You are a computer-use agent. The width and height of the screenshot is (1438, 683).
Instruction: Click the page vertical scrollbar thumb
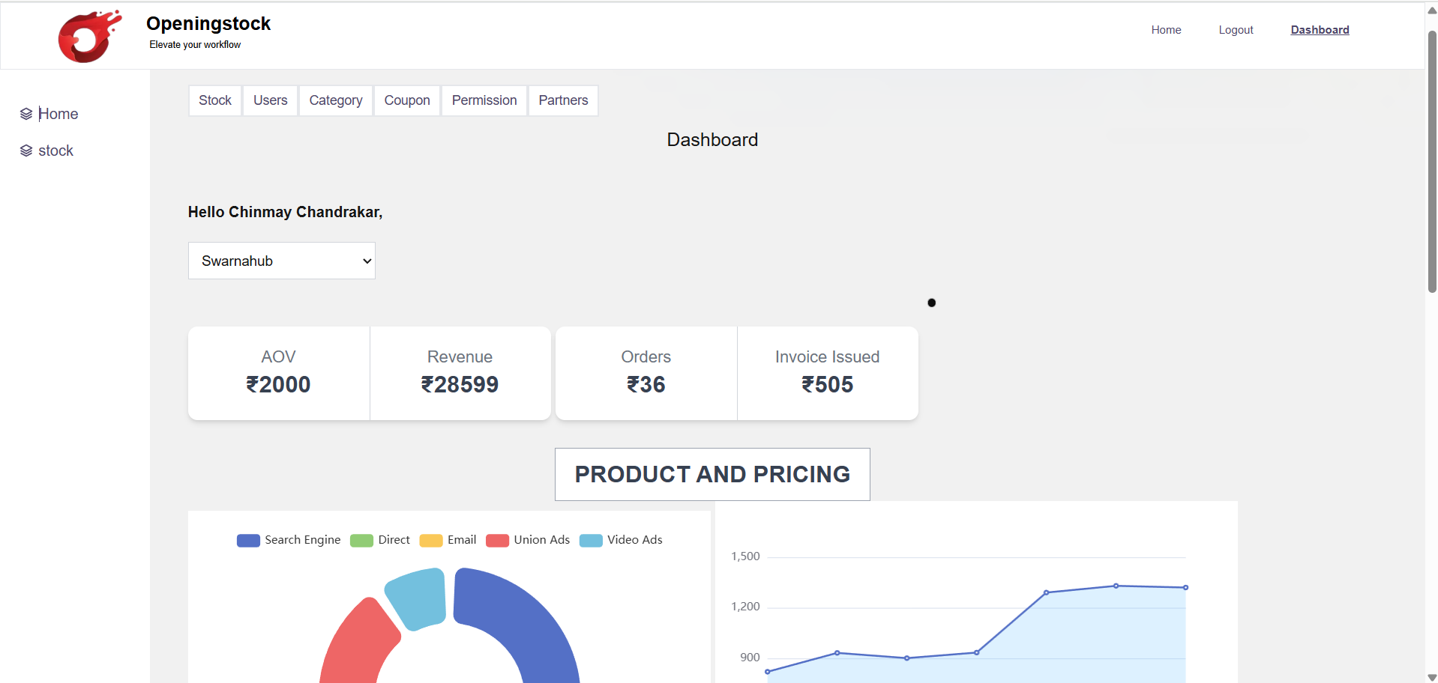(1431, 161)
